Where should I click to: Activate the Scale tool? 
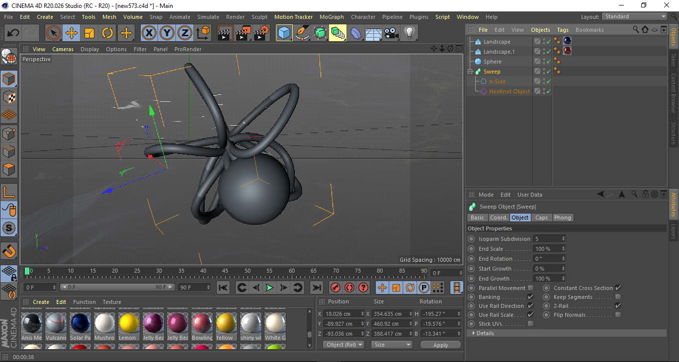click(x=89, y=33)
